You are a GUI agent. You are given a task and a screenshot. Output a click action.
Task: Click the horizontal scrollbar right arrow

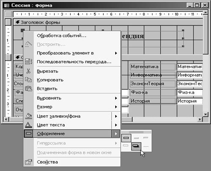click(200, 119)
